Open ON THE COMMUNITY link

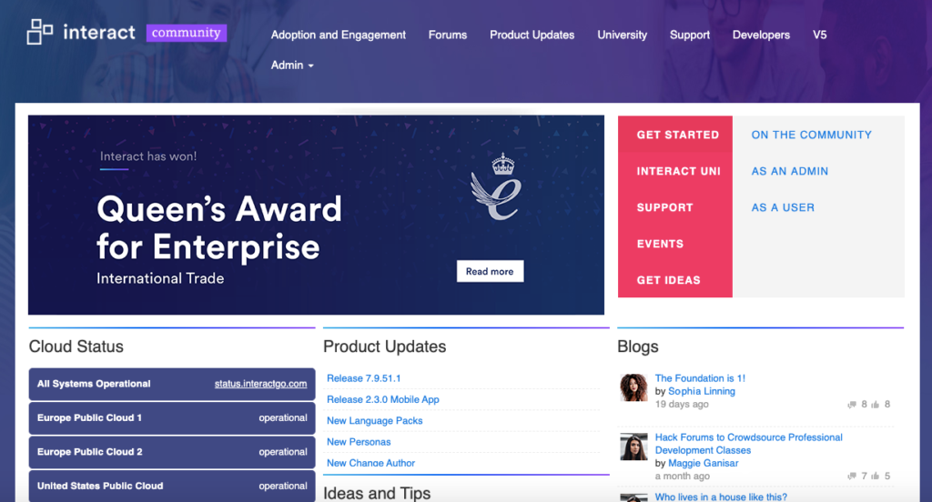[x=811, y=135]
